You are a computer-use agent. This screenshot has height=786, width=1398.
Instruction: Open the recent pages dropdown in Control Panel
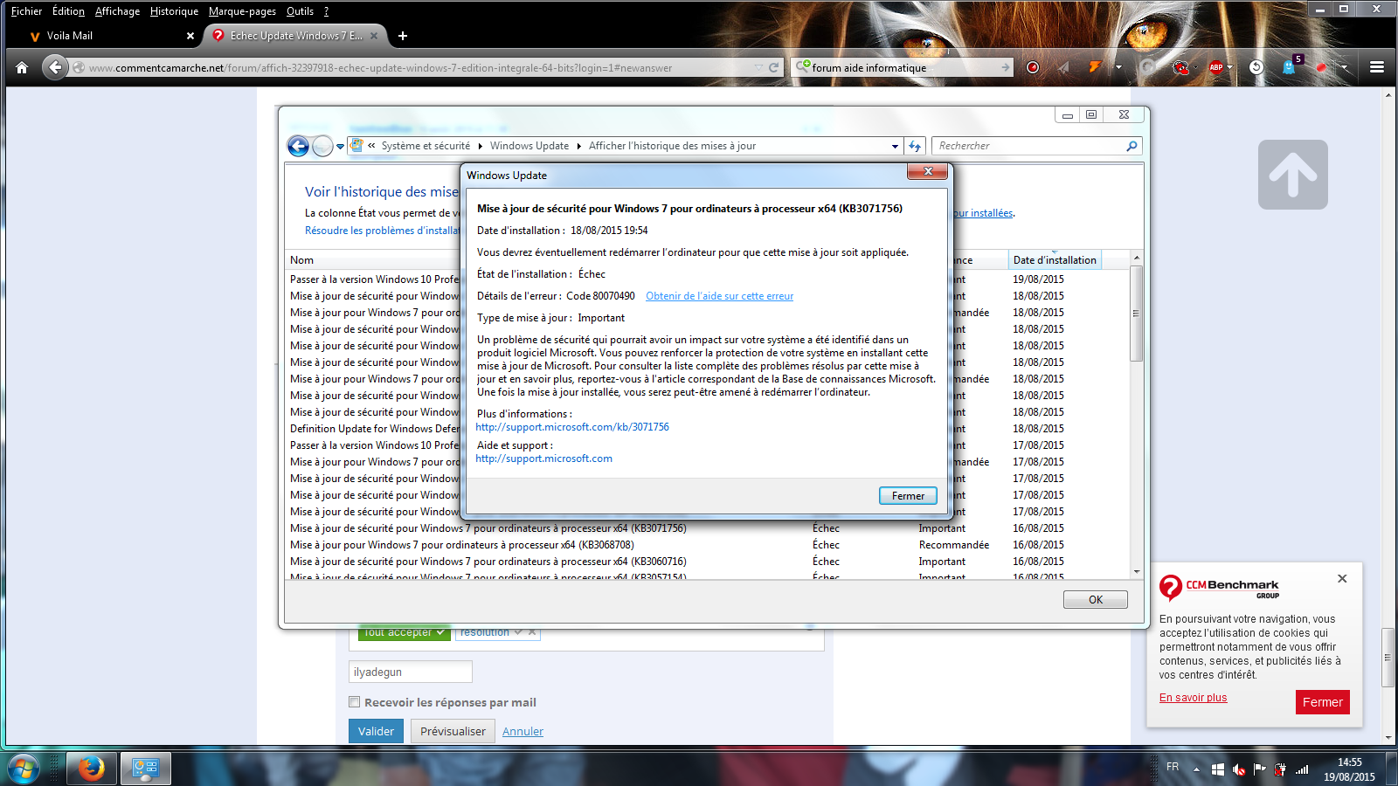tap(340, 147)
